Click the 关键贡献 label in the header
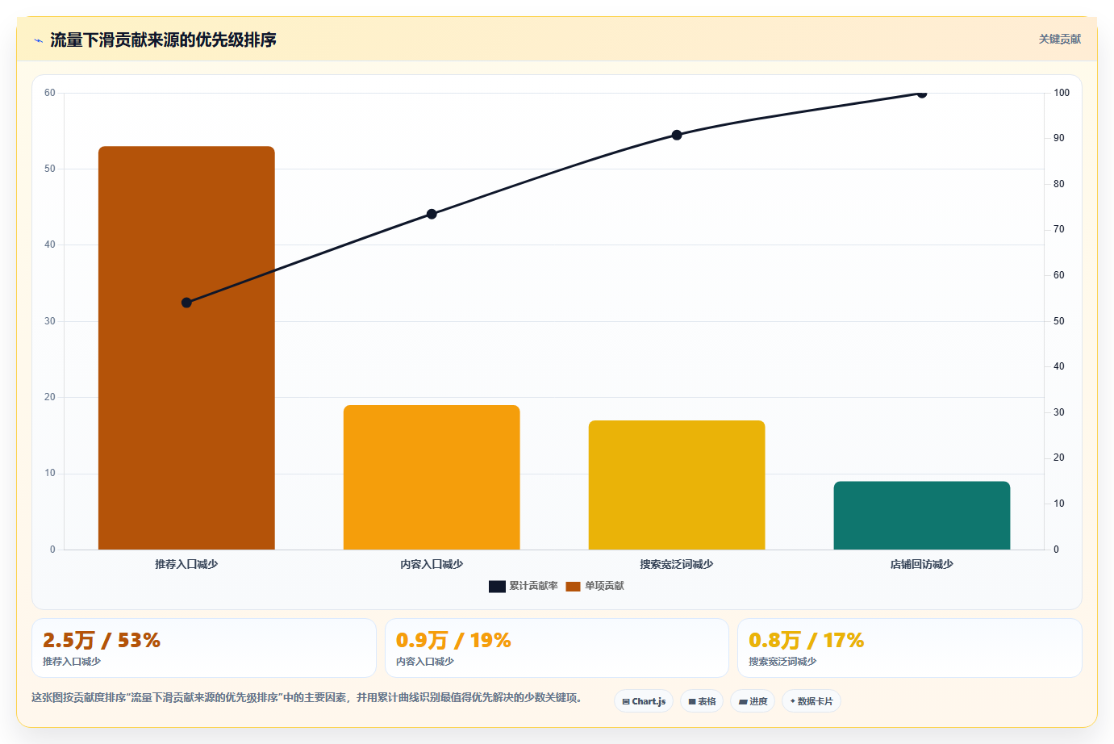This screenshot has height=744, width=1114. [x=1059, y=40]
